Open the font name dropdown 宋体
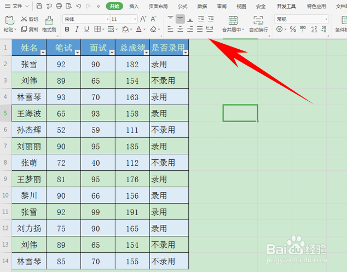 tap(108, 19)
